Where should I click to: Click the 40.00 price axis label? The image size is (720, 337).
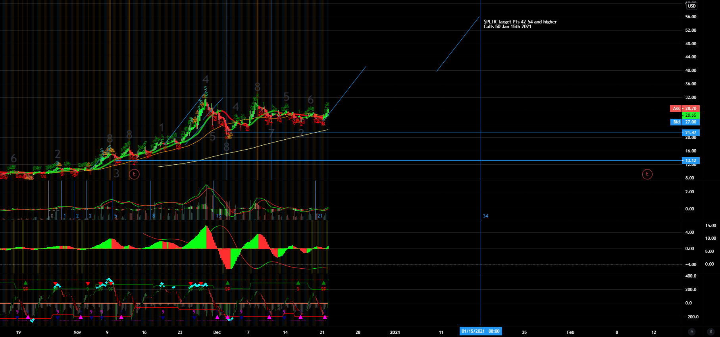(x=691, y=70)
